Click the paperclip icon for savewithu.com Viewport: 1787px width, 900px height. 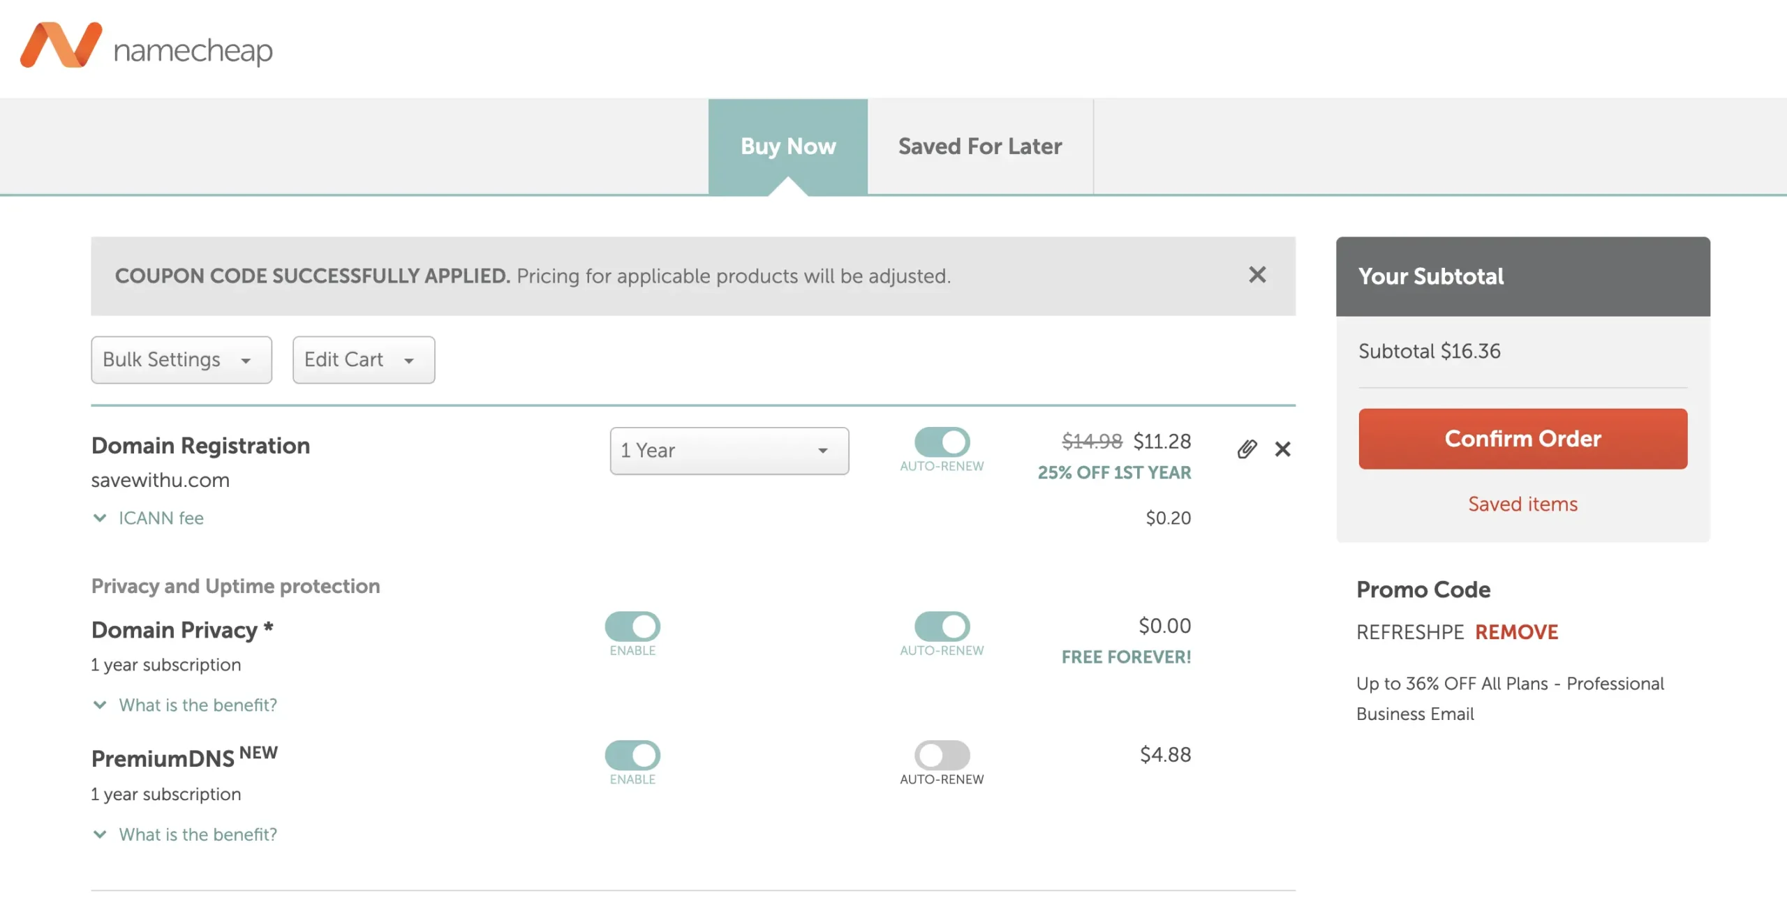1247,449
